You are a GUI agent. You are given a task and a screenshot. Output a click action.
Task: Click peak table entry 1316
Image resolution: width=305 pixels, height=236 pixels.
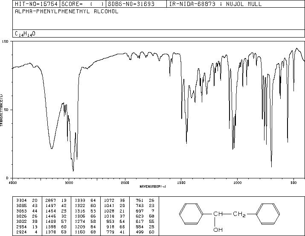tap(80, 211)
